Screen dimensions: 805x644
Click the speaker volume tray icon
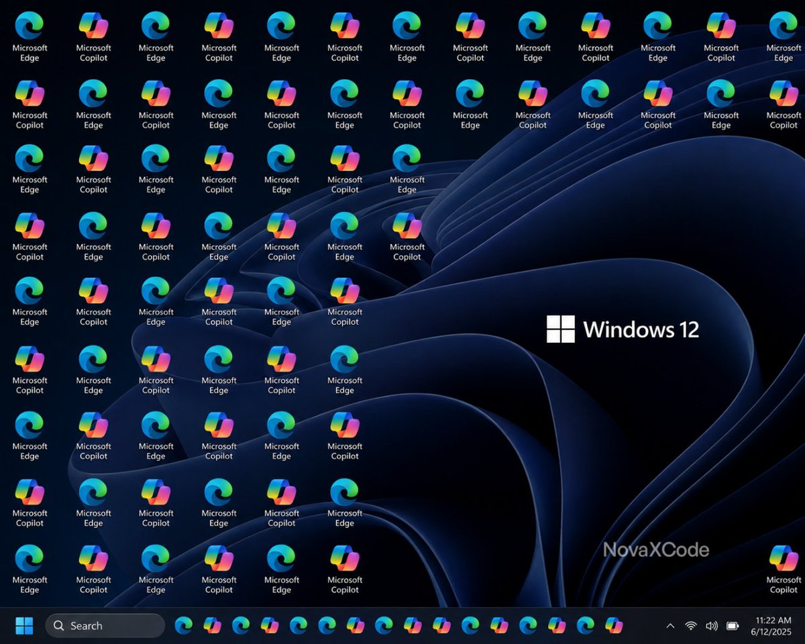712,626
